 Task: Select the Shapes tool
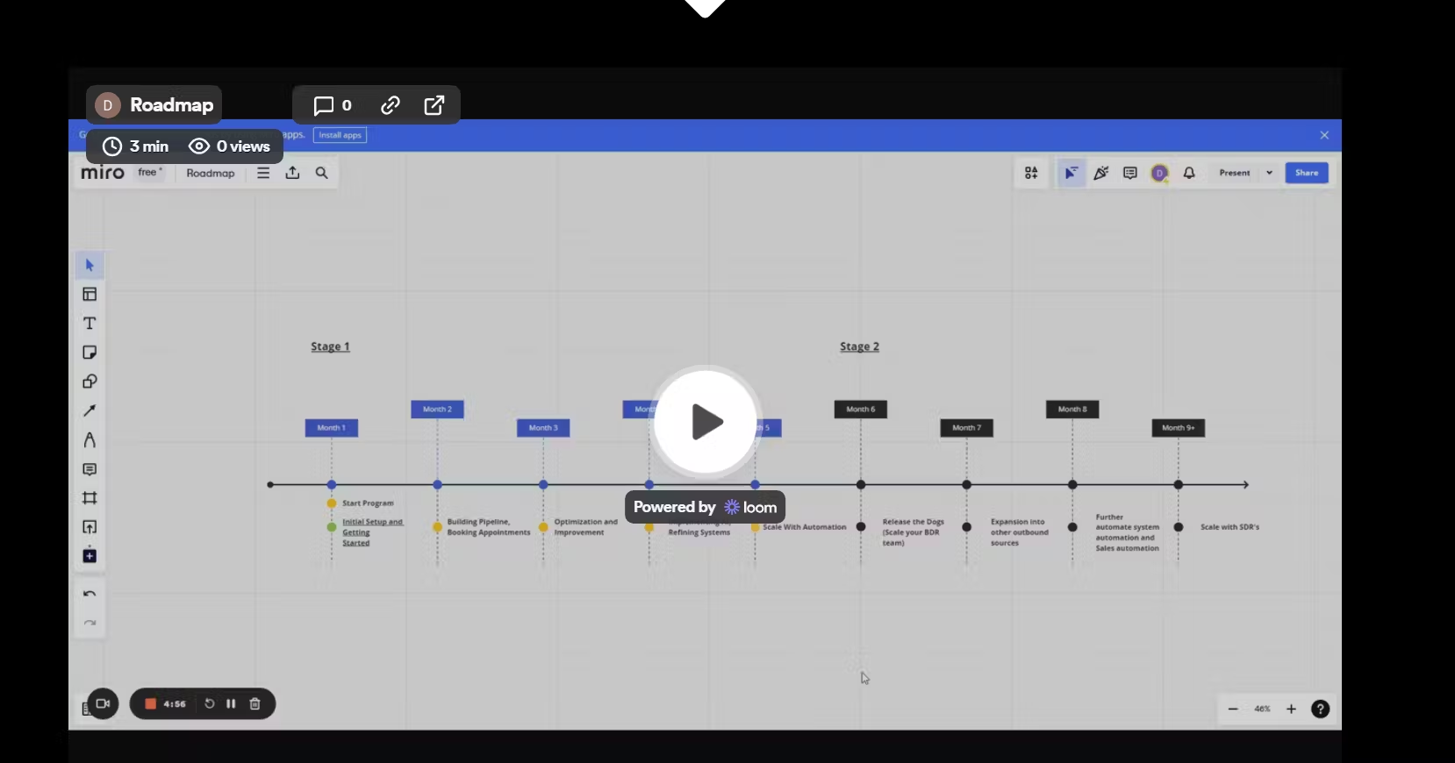[90, 381]
